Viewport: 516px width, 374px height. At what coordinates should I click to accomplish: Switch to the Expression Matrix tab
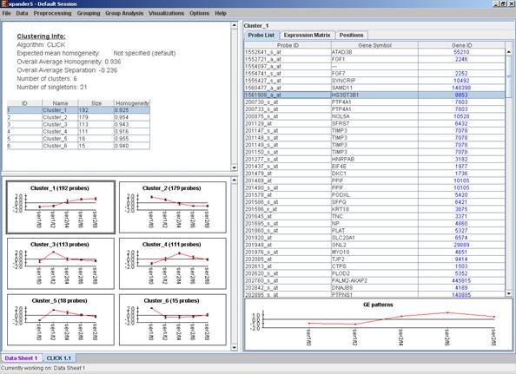tap(307, 36)
